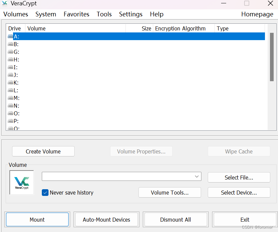Viewport: 278px width, 232px height.
Task: Open the Volumes menu
Action: coord(16,14)
